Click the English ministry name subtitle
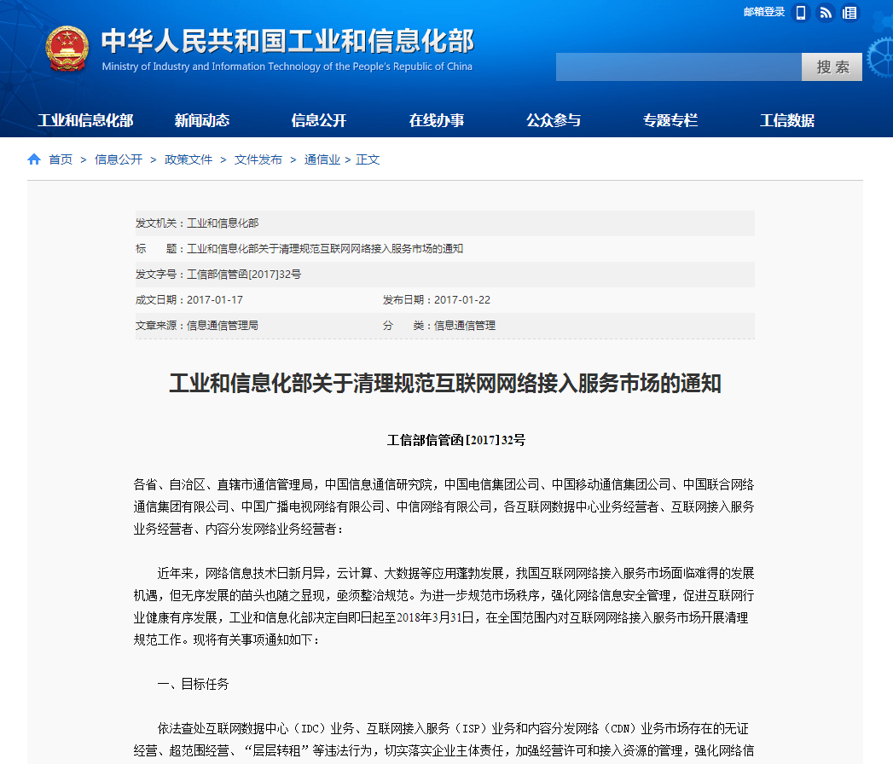 point(287,67)
